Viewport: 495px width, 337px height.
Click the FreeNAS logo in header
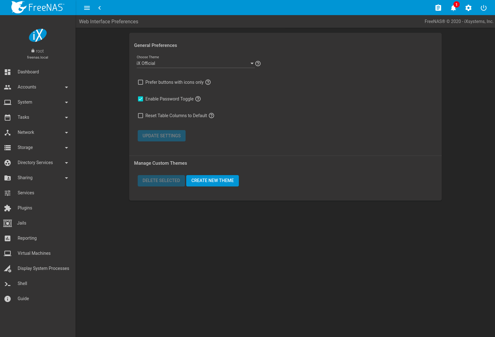pos(38,8)
